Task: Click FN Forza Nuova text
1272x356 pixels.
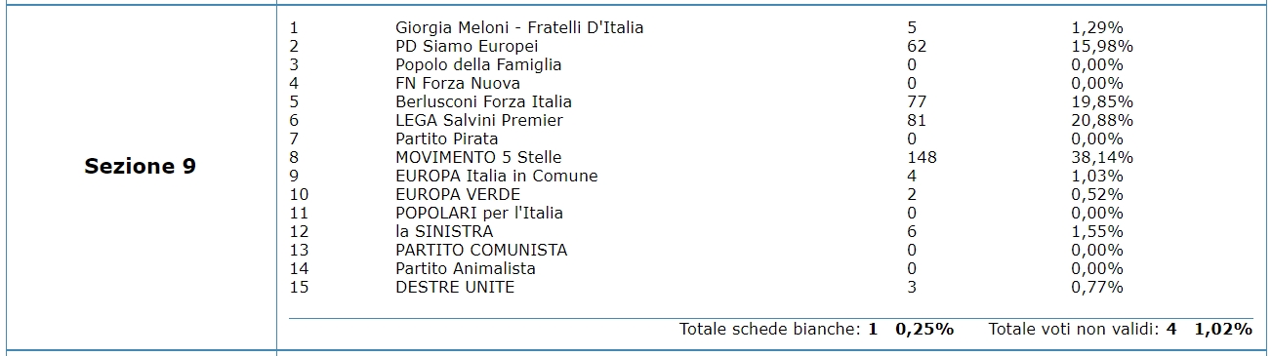Action: coord(458,83)
